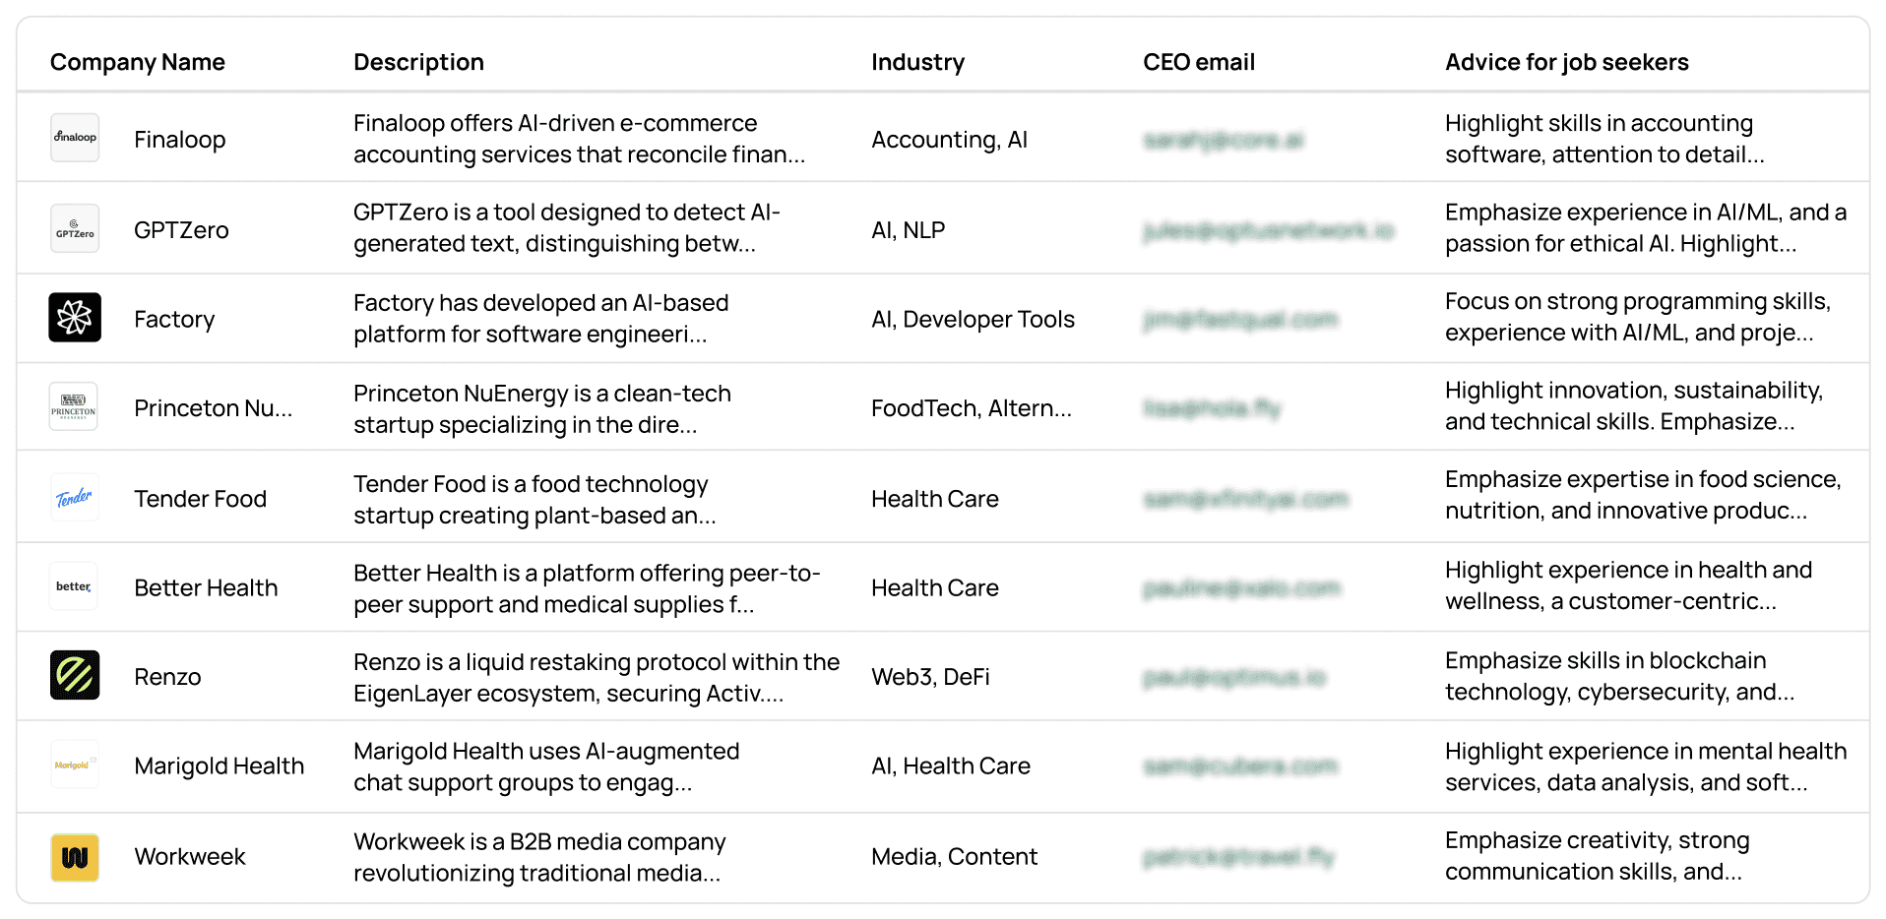Image resolution: width=1886 pixels, height=919 pixels.
Task: Click the GPTZero logo icon
Action: coord(75,228)
